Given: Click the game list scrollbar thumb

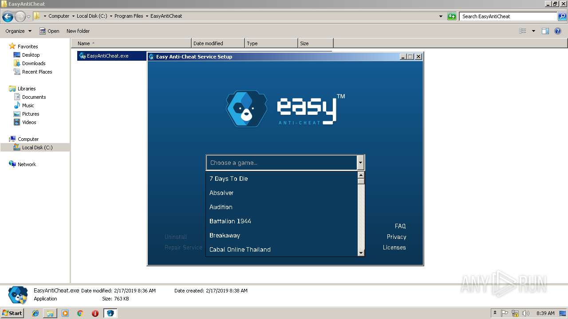Looking at the screenshot, I should tap(361, 181).
